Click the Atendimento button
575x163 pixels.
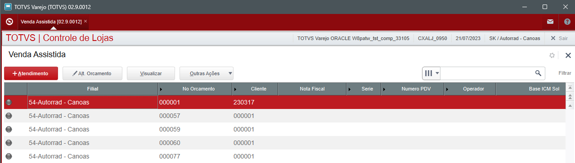[31, 73]
